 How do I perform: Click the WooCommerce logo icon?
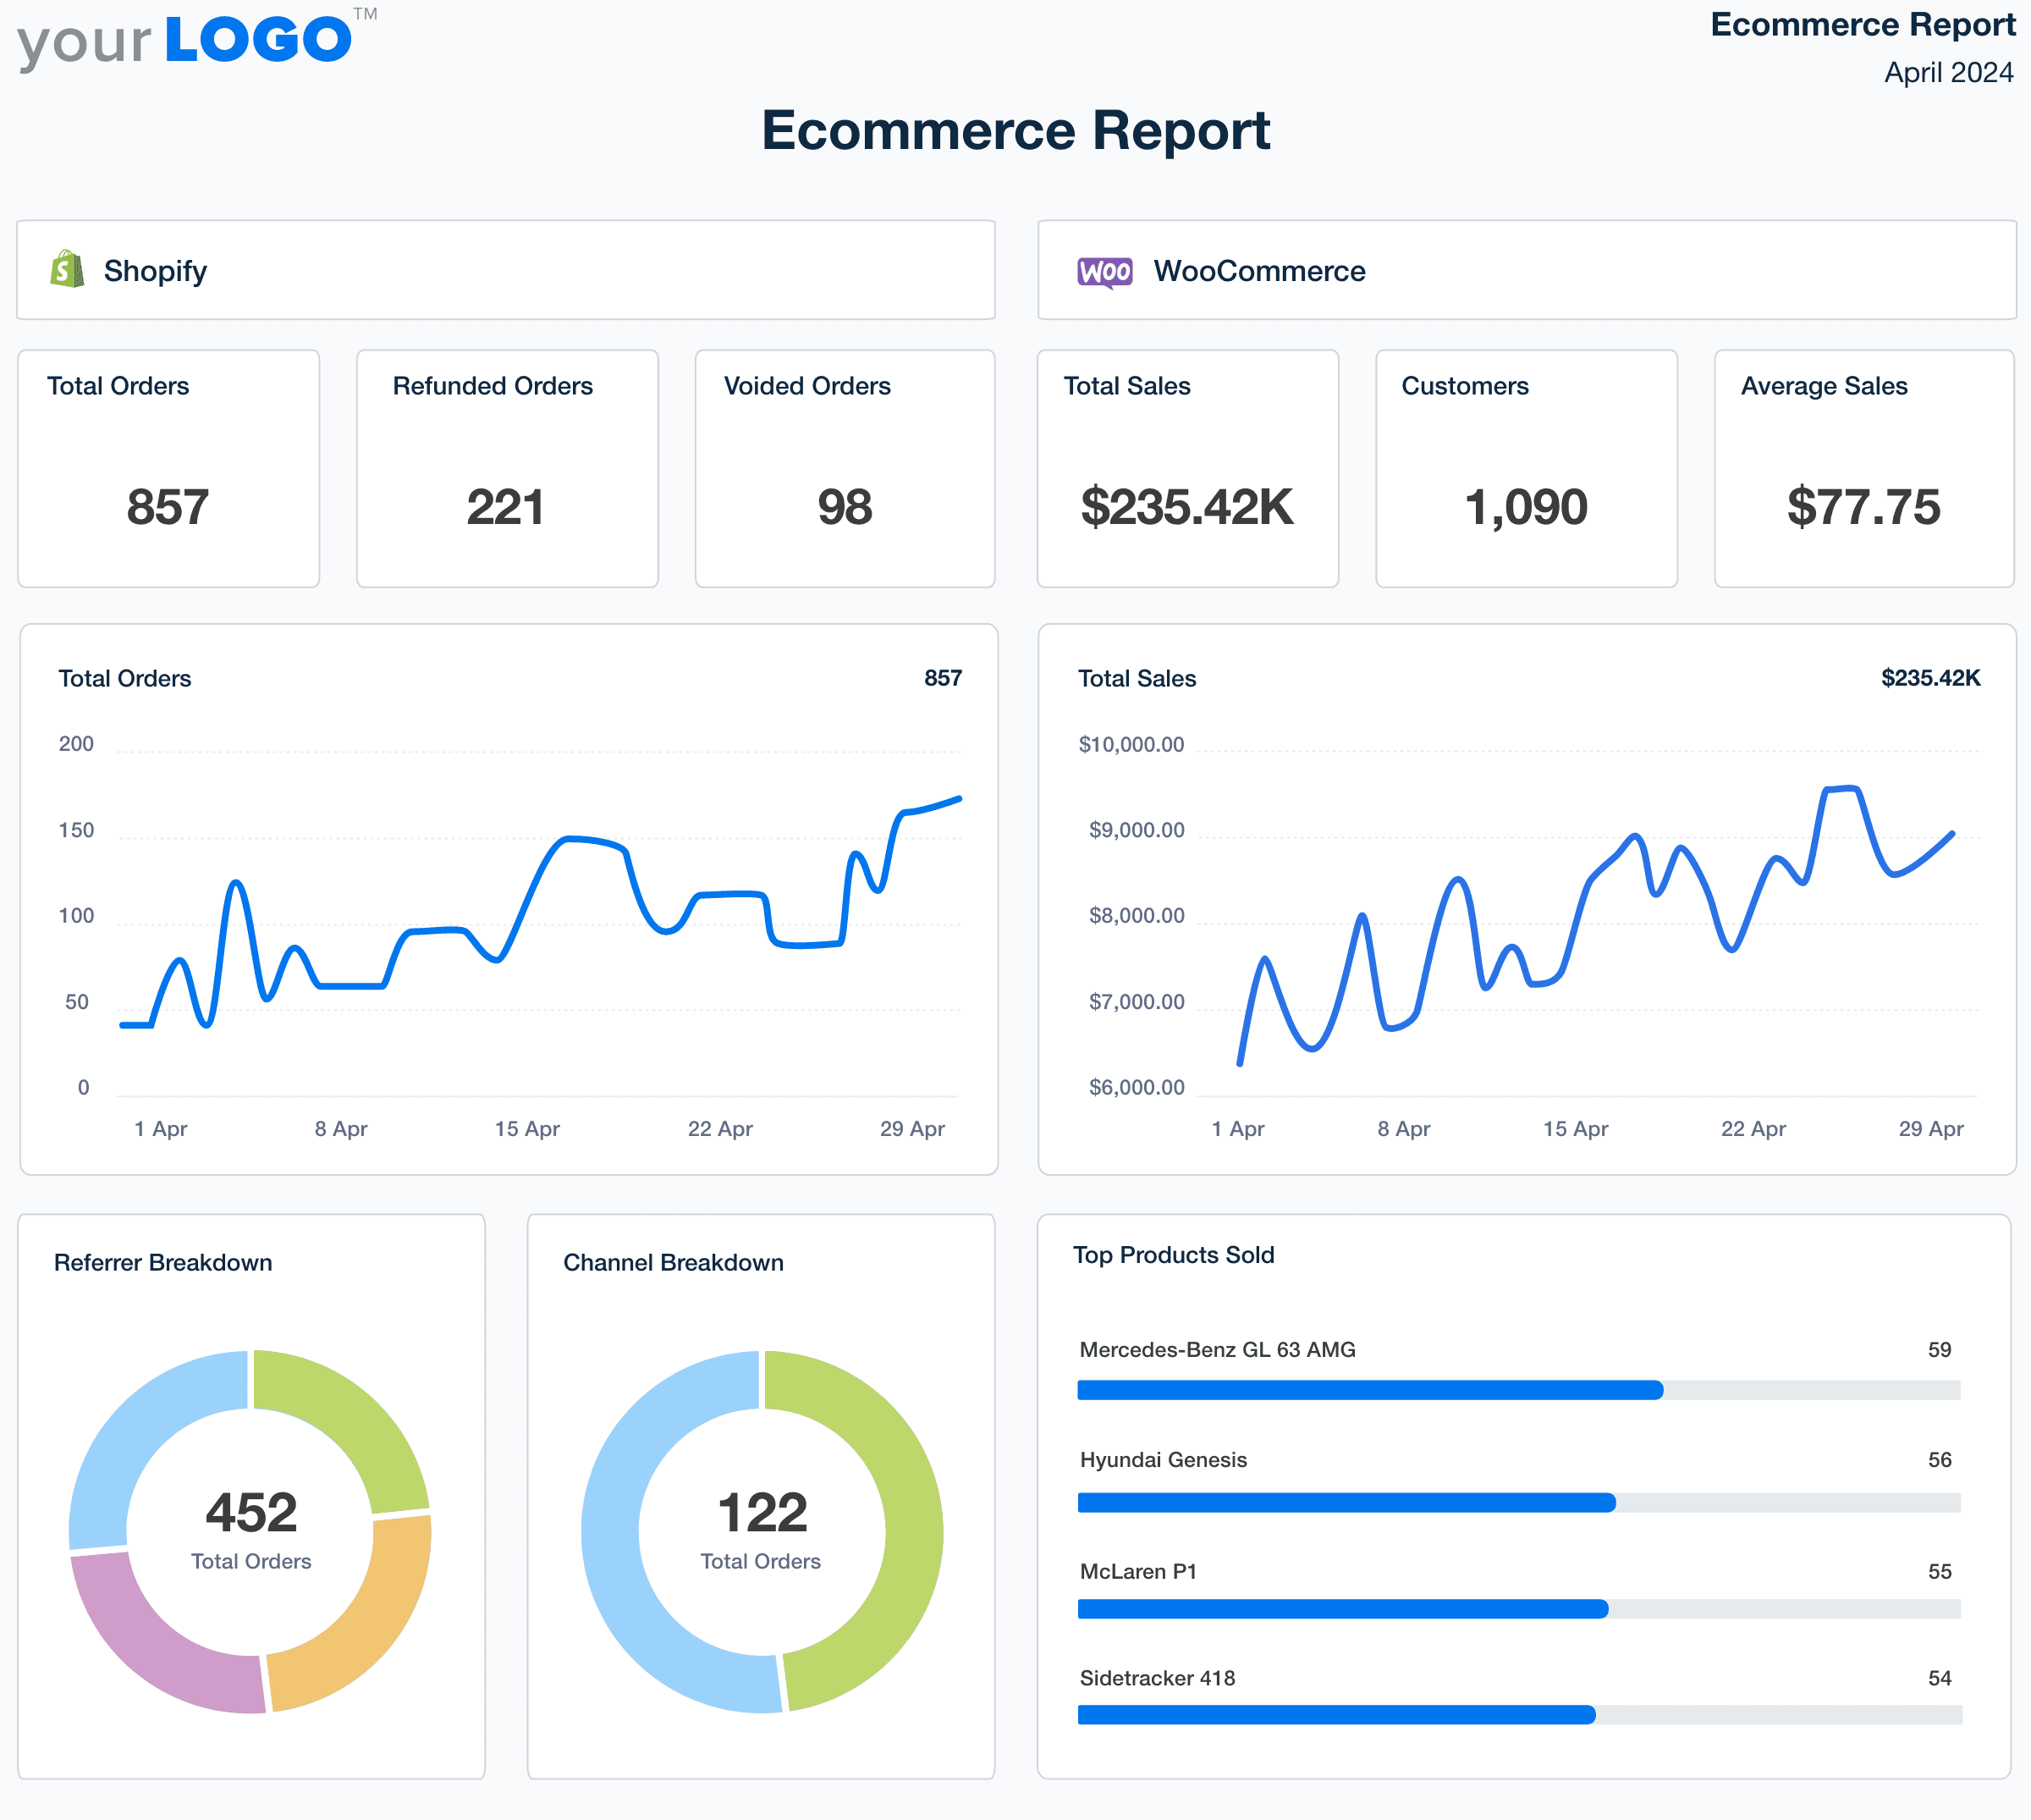[x=1104, y=270]
